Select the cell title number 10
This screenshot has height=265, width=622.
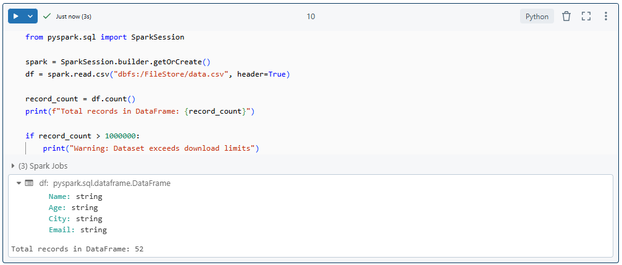pos(311,17)
